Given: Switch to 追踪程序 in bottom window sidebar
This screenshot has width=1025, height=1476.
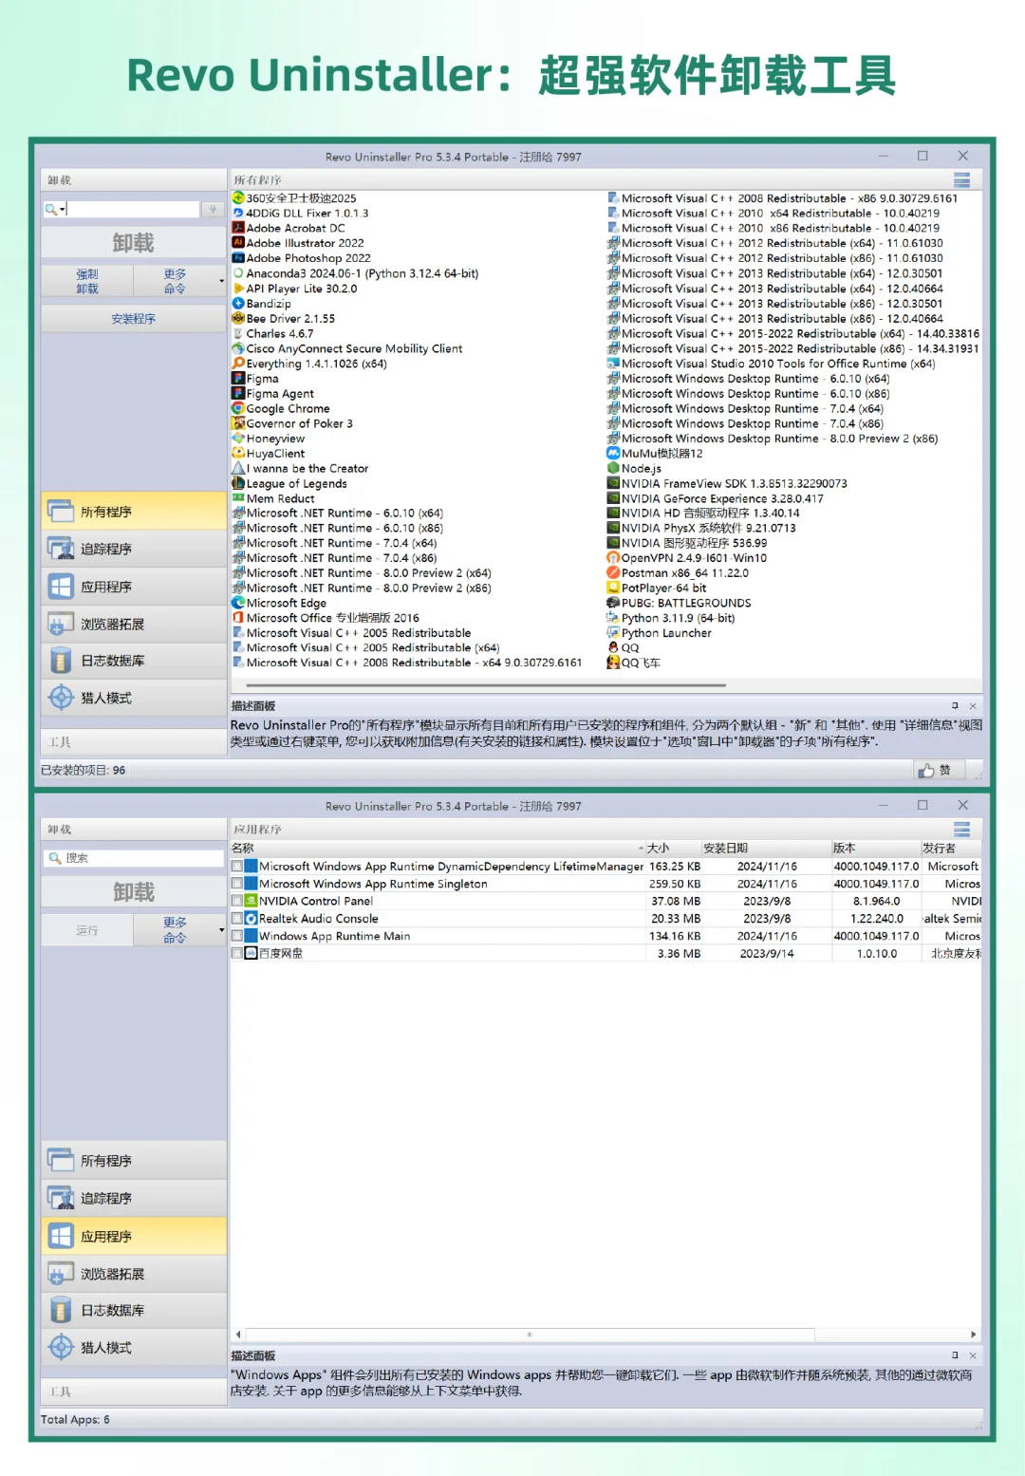Looking at the screenshot, I should point(133,1198).
